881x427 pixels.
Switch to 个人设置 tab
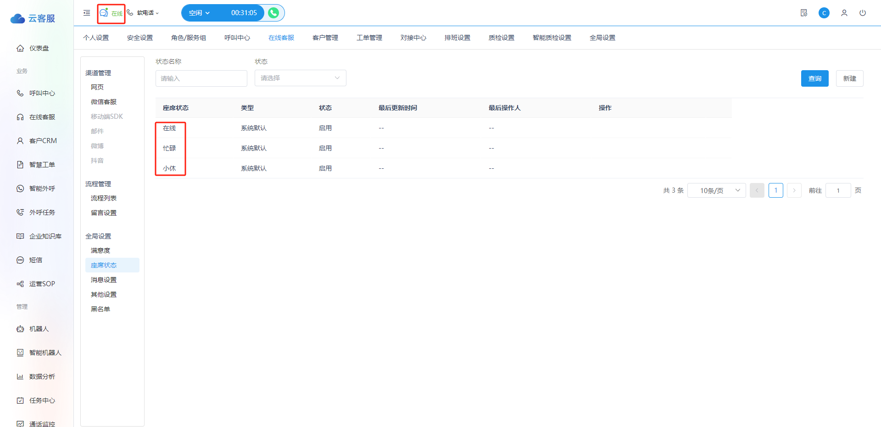pyautogui.click(x=96, y=38)
